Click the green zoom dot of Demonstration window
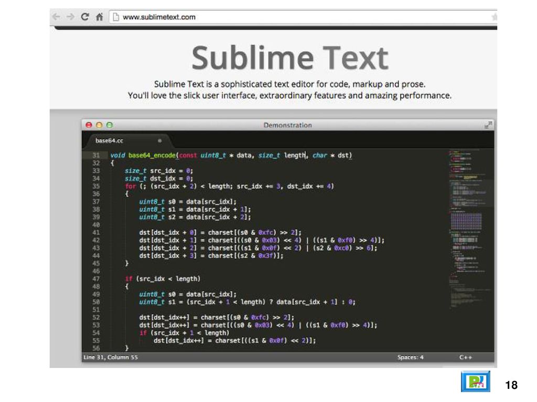 tap(110, 125)
